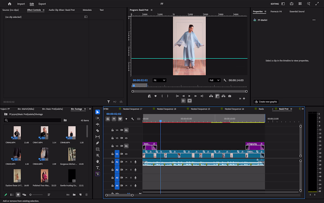Click the Export Frame camera icon
324x203 pixels.
click(229, 96)
